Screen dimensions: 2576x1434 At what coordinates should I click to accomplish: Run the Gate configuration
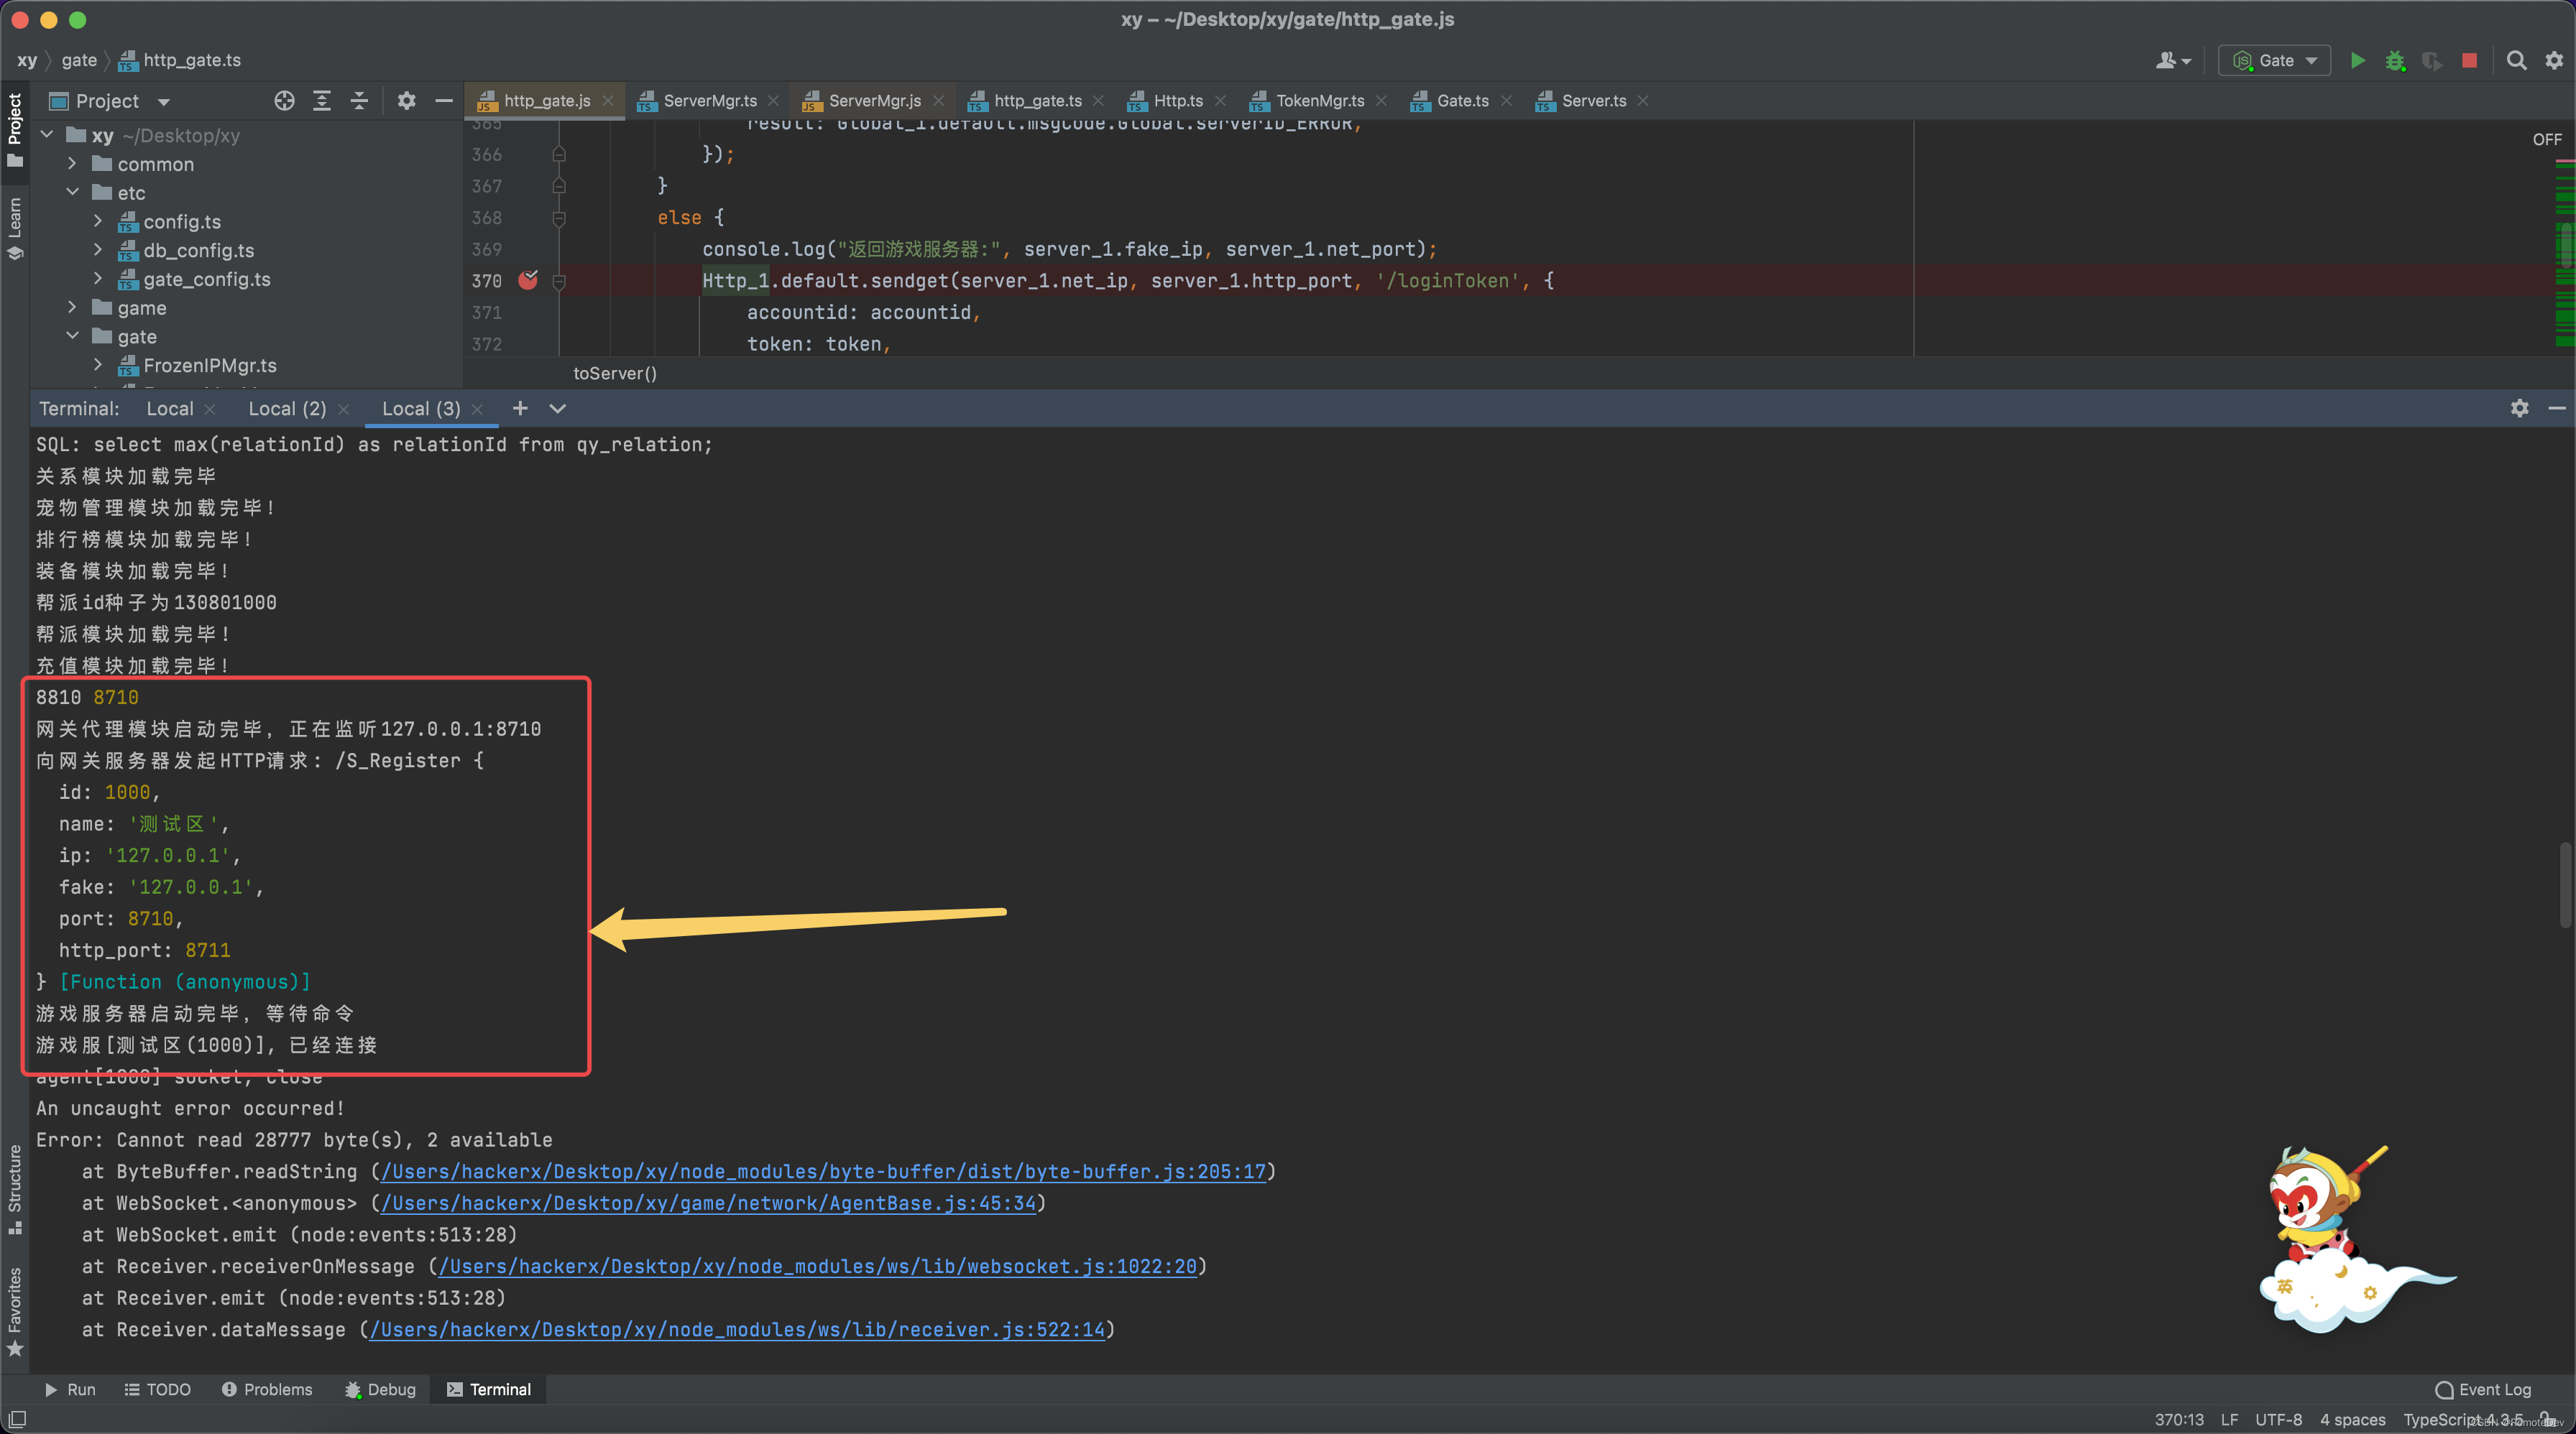click(x=2357, y=60)
